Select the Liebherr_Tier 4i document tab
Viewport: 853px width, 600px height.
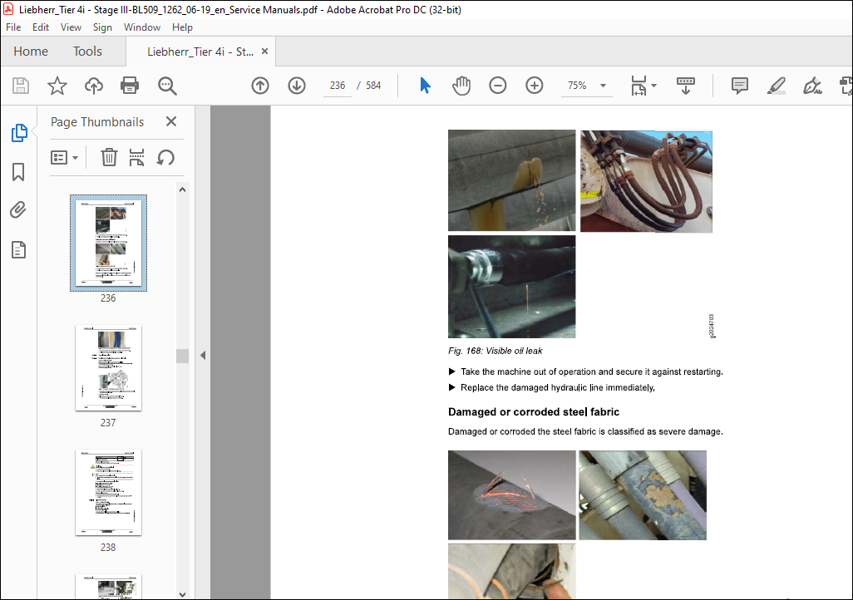tap(200, 52)
